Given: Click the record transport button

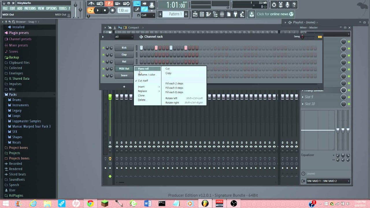Looking at the screenshot, I should (112, 10).
